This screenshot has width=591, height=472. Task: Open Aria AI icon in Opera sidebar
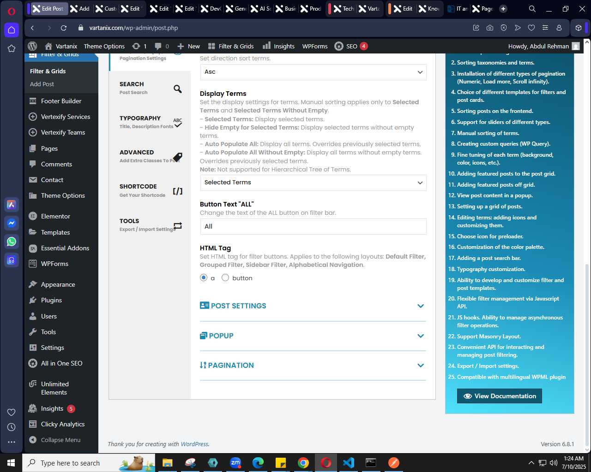click(x=12, y=205)
